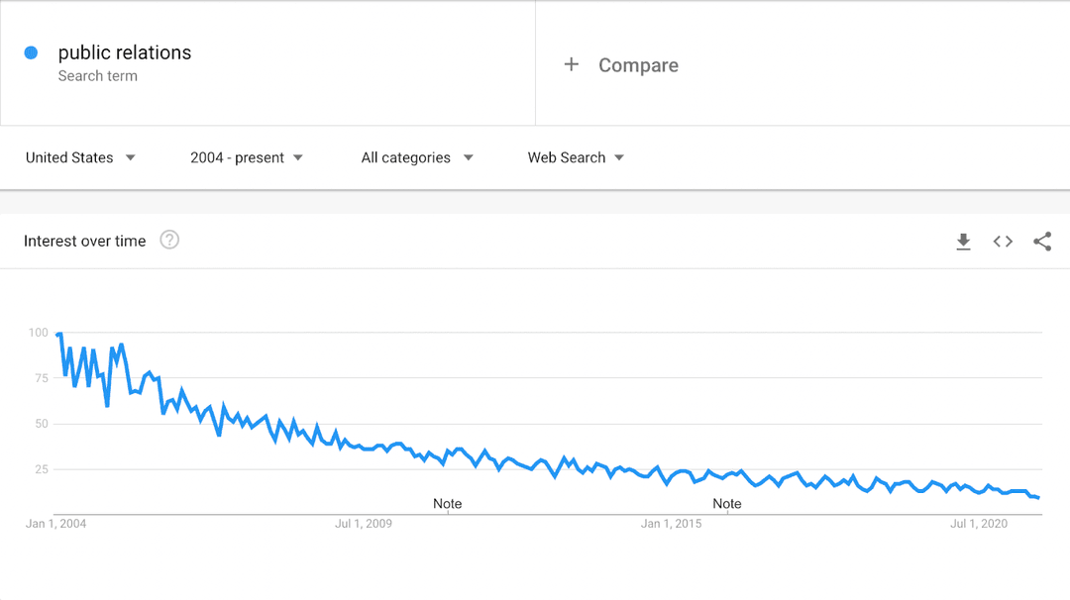1070x600 pixels.
Task: Click the Jan 1, 2004 axis label
Action: pyautogui.click(x=54, y=524)
